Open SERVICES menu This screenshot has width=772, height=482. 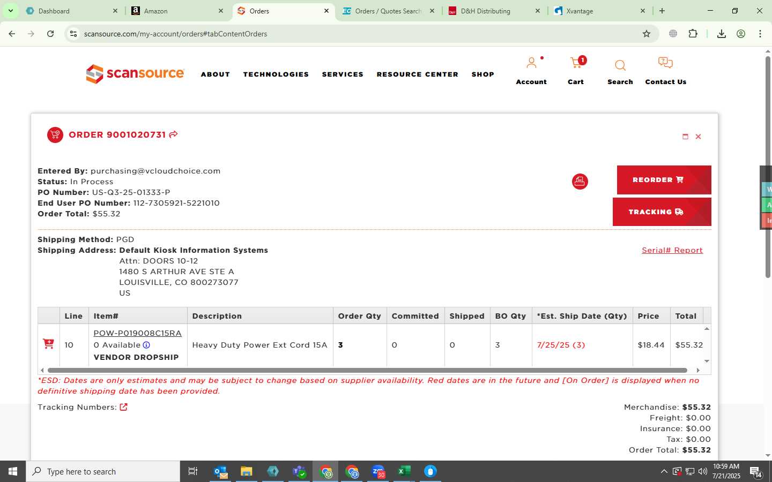343,74
